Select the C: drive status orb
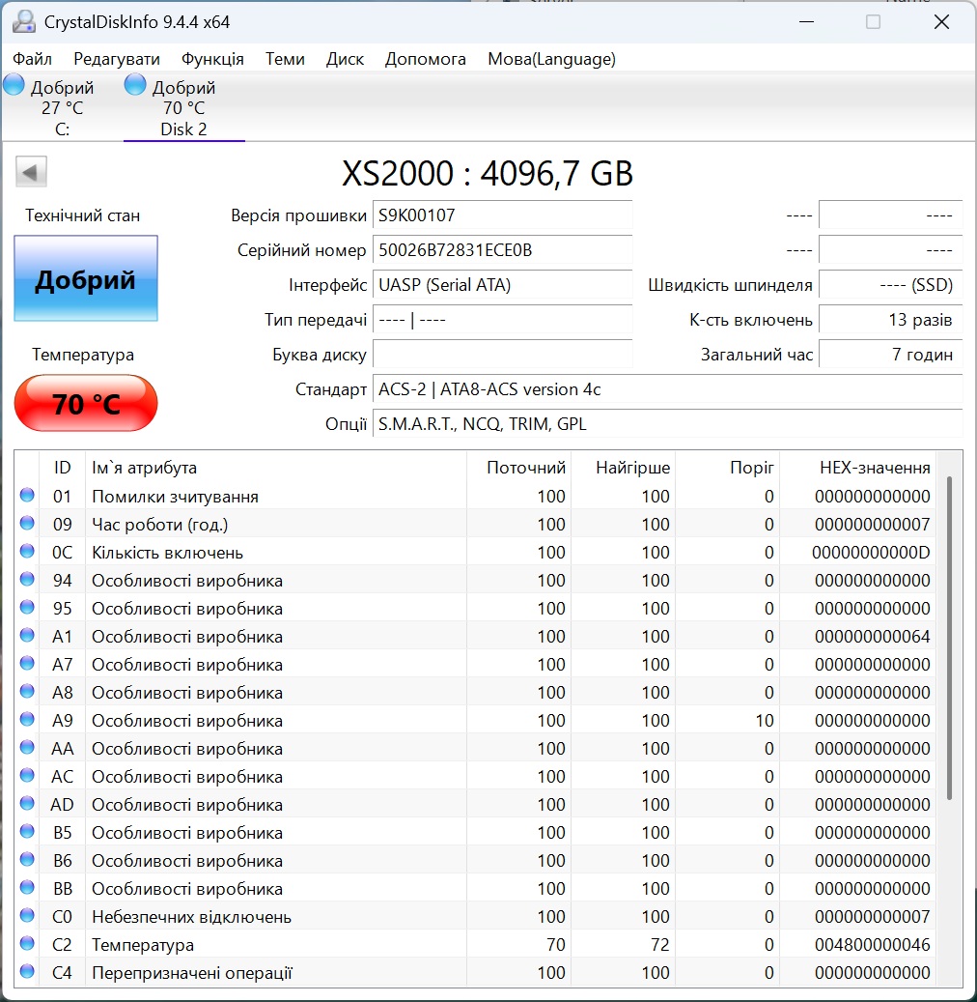Viewport: 977px width, 1002px height. pos(14,84)
